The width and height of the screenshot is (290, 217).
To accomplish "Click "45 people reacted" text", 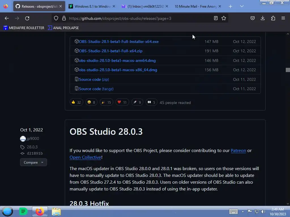I will [x=175, y=103].
